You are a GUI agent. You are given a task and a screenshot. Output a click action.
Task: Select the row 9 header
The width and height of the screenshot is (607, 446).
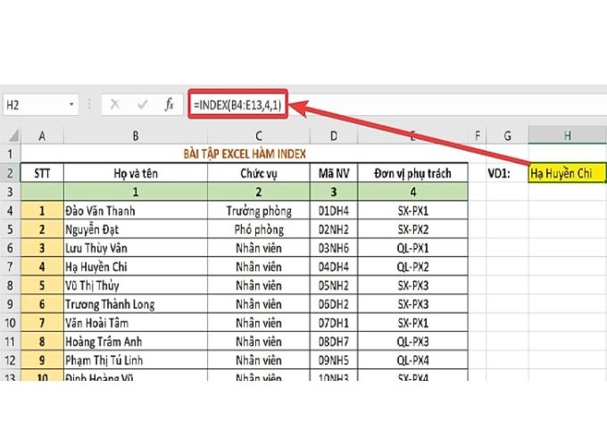point(11,304)
